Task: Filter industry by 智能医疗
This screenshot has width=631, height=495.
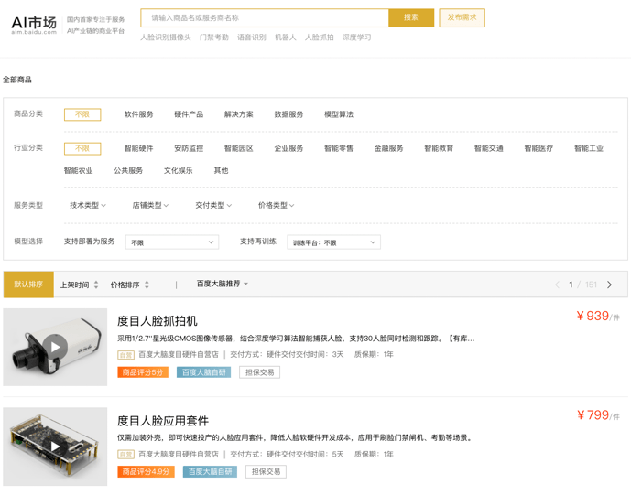Action: pos(539,149)
